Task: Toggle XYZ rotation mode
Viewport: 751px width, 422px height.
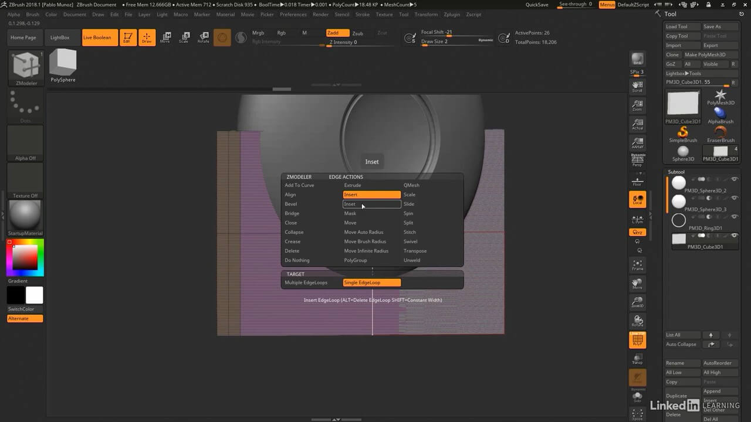Action: pos(637,233)
